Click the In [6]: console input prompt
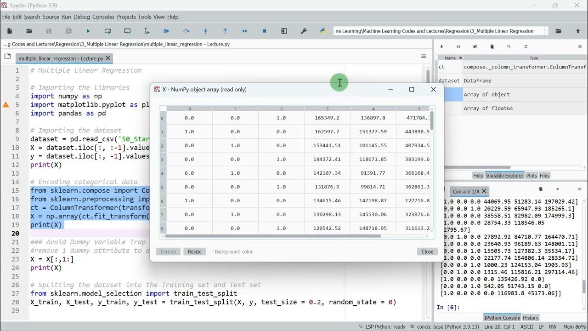588x331 pixels. pos(447,307)
